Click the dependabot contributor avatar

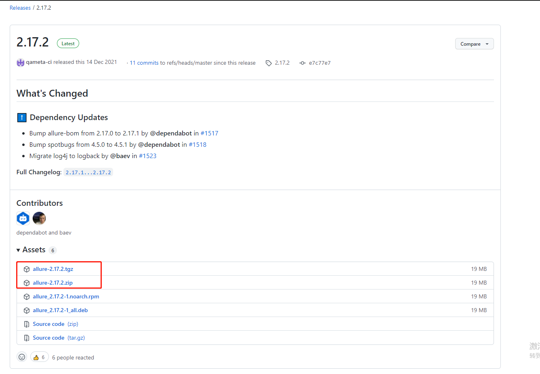[x=23, y=218]
